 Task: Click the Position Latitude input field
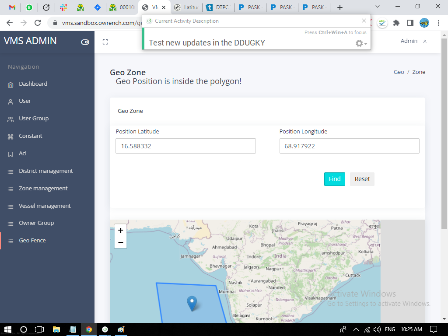point(185,146)
